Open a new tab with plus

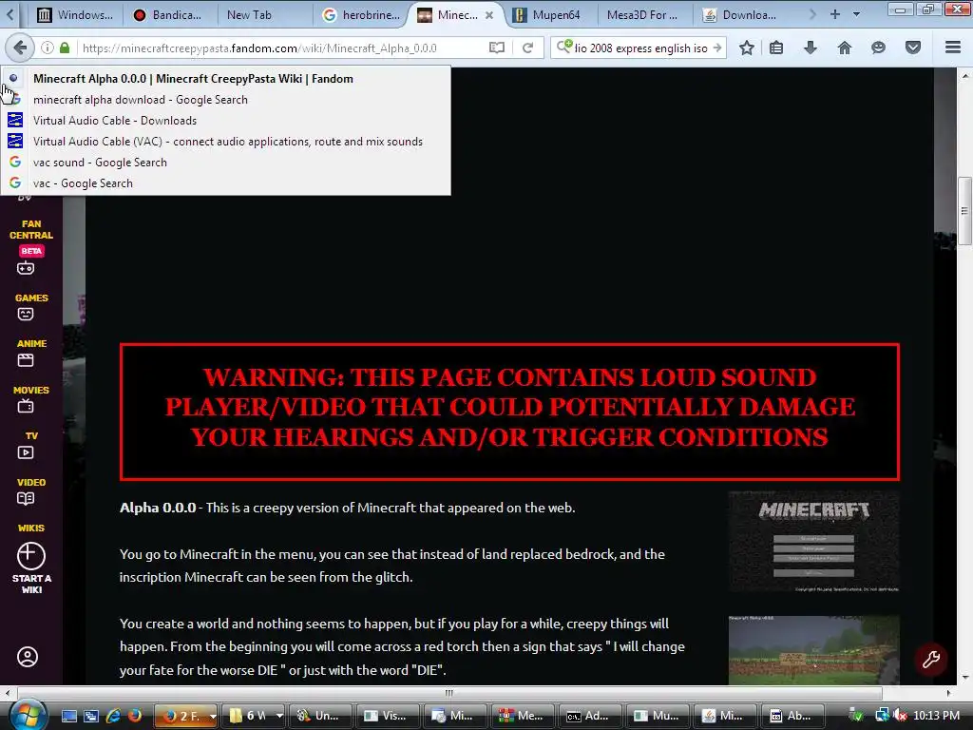pos(834,14)
